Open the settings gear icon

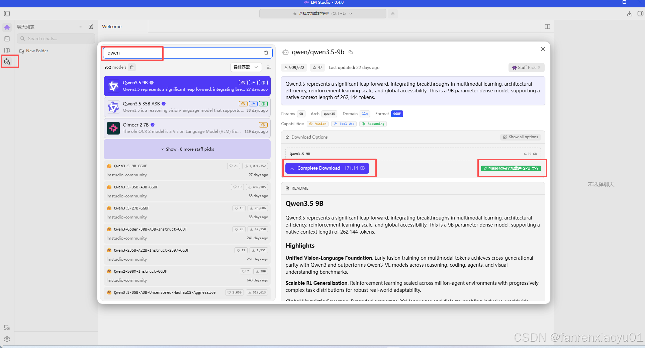tap(7, 339)
